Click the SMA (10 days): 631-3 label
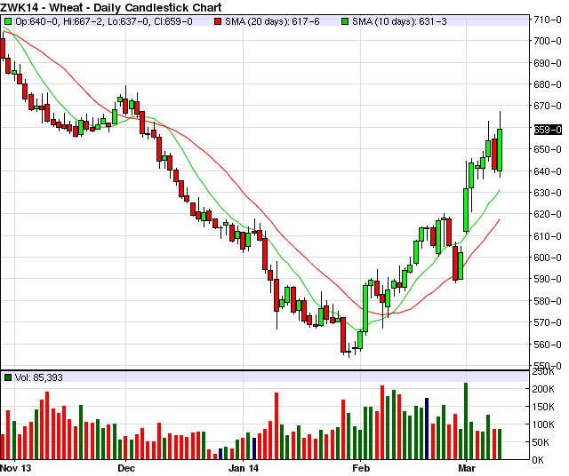 399,21
